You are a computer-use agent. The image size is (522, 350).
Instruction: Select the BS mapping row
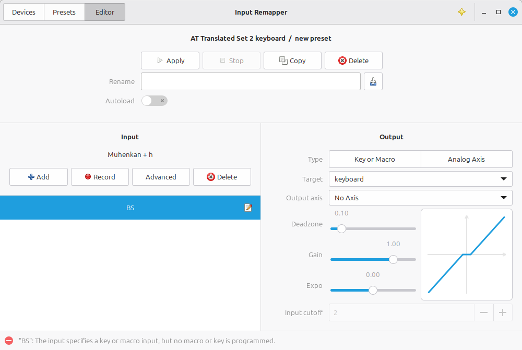tap(130, 208)
